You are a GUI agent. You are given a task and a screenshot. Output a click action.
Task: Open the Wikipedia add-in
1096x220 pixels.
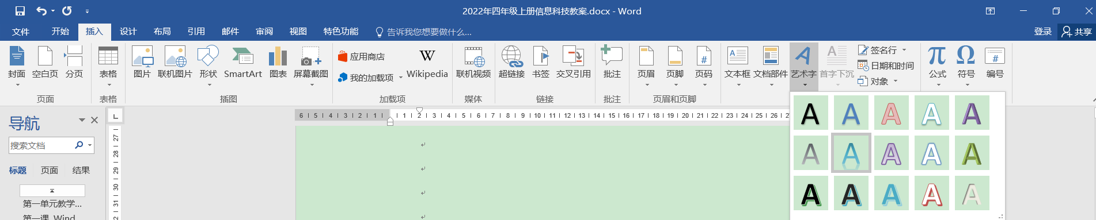427,62
